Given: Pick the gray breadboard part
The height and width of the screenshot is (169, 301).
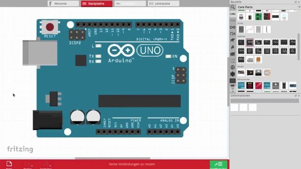Looking at the screenshot, I should tap(241, 30).
